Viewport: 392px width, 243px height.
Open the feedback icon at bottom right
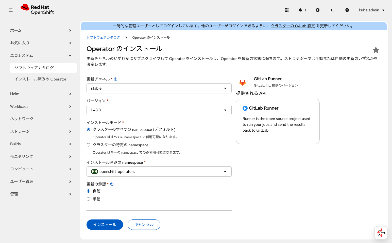(381, 233)
